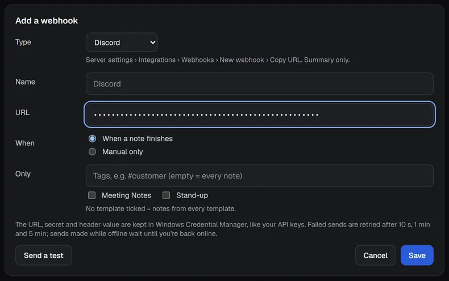Click the 'Add a webhook' heading
Image resolution: width=449 pixels, height=281 pixels.
47,20
